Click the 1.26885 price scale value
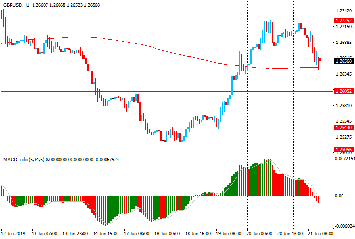The image size is (355, 239). pos(344,42)
